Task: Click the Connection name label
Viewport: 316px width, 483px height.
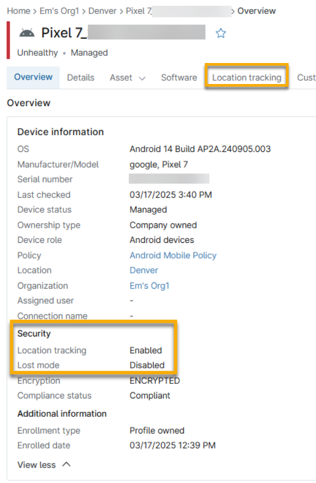Action: click(52, 316)
